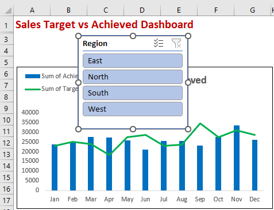The height and width of the screenshot is (210, 274).
Task: Select East in the Region slicer
Action: tap(133, 61)
